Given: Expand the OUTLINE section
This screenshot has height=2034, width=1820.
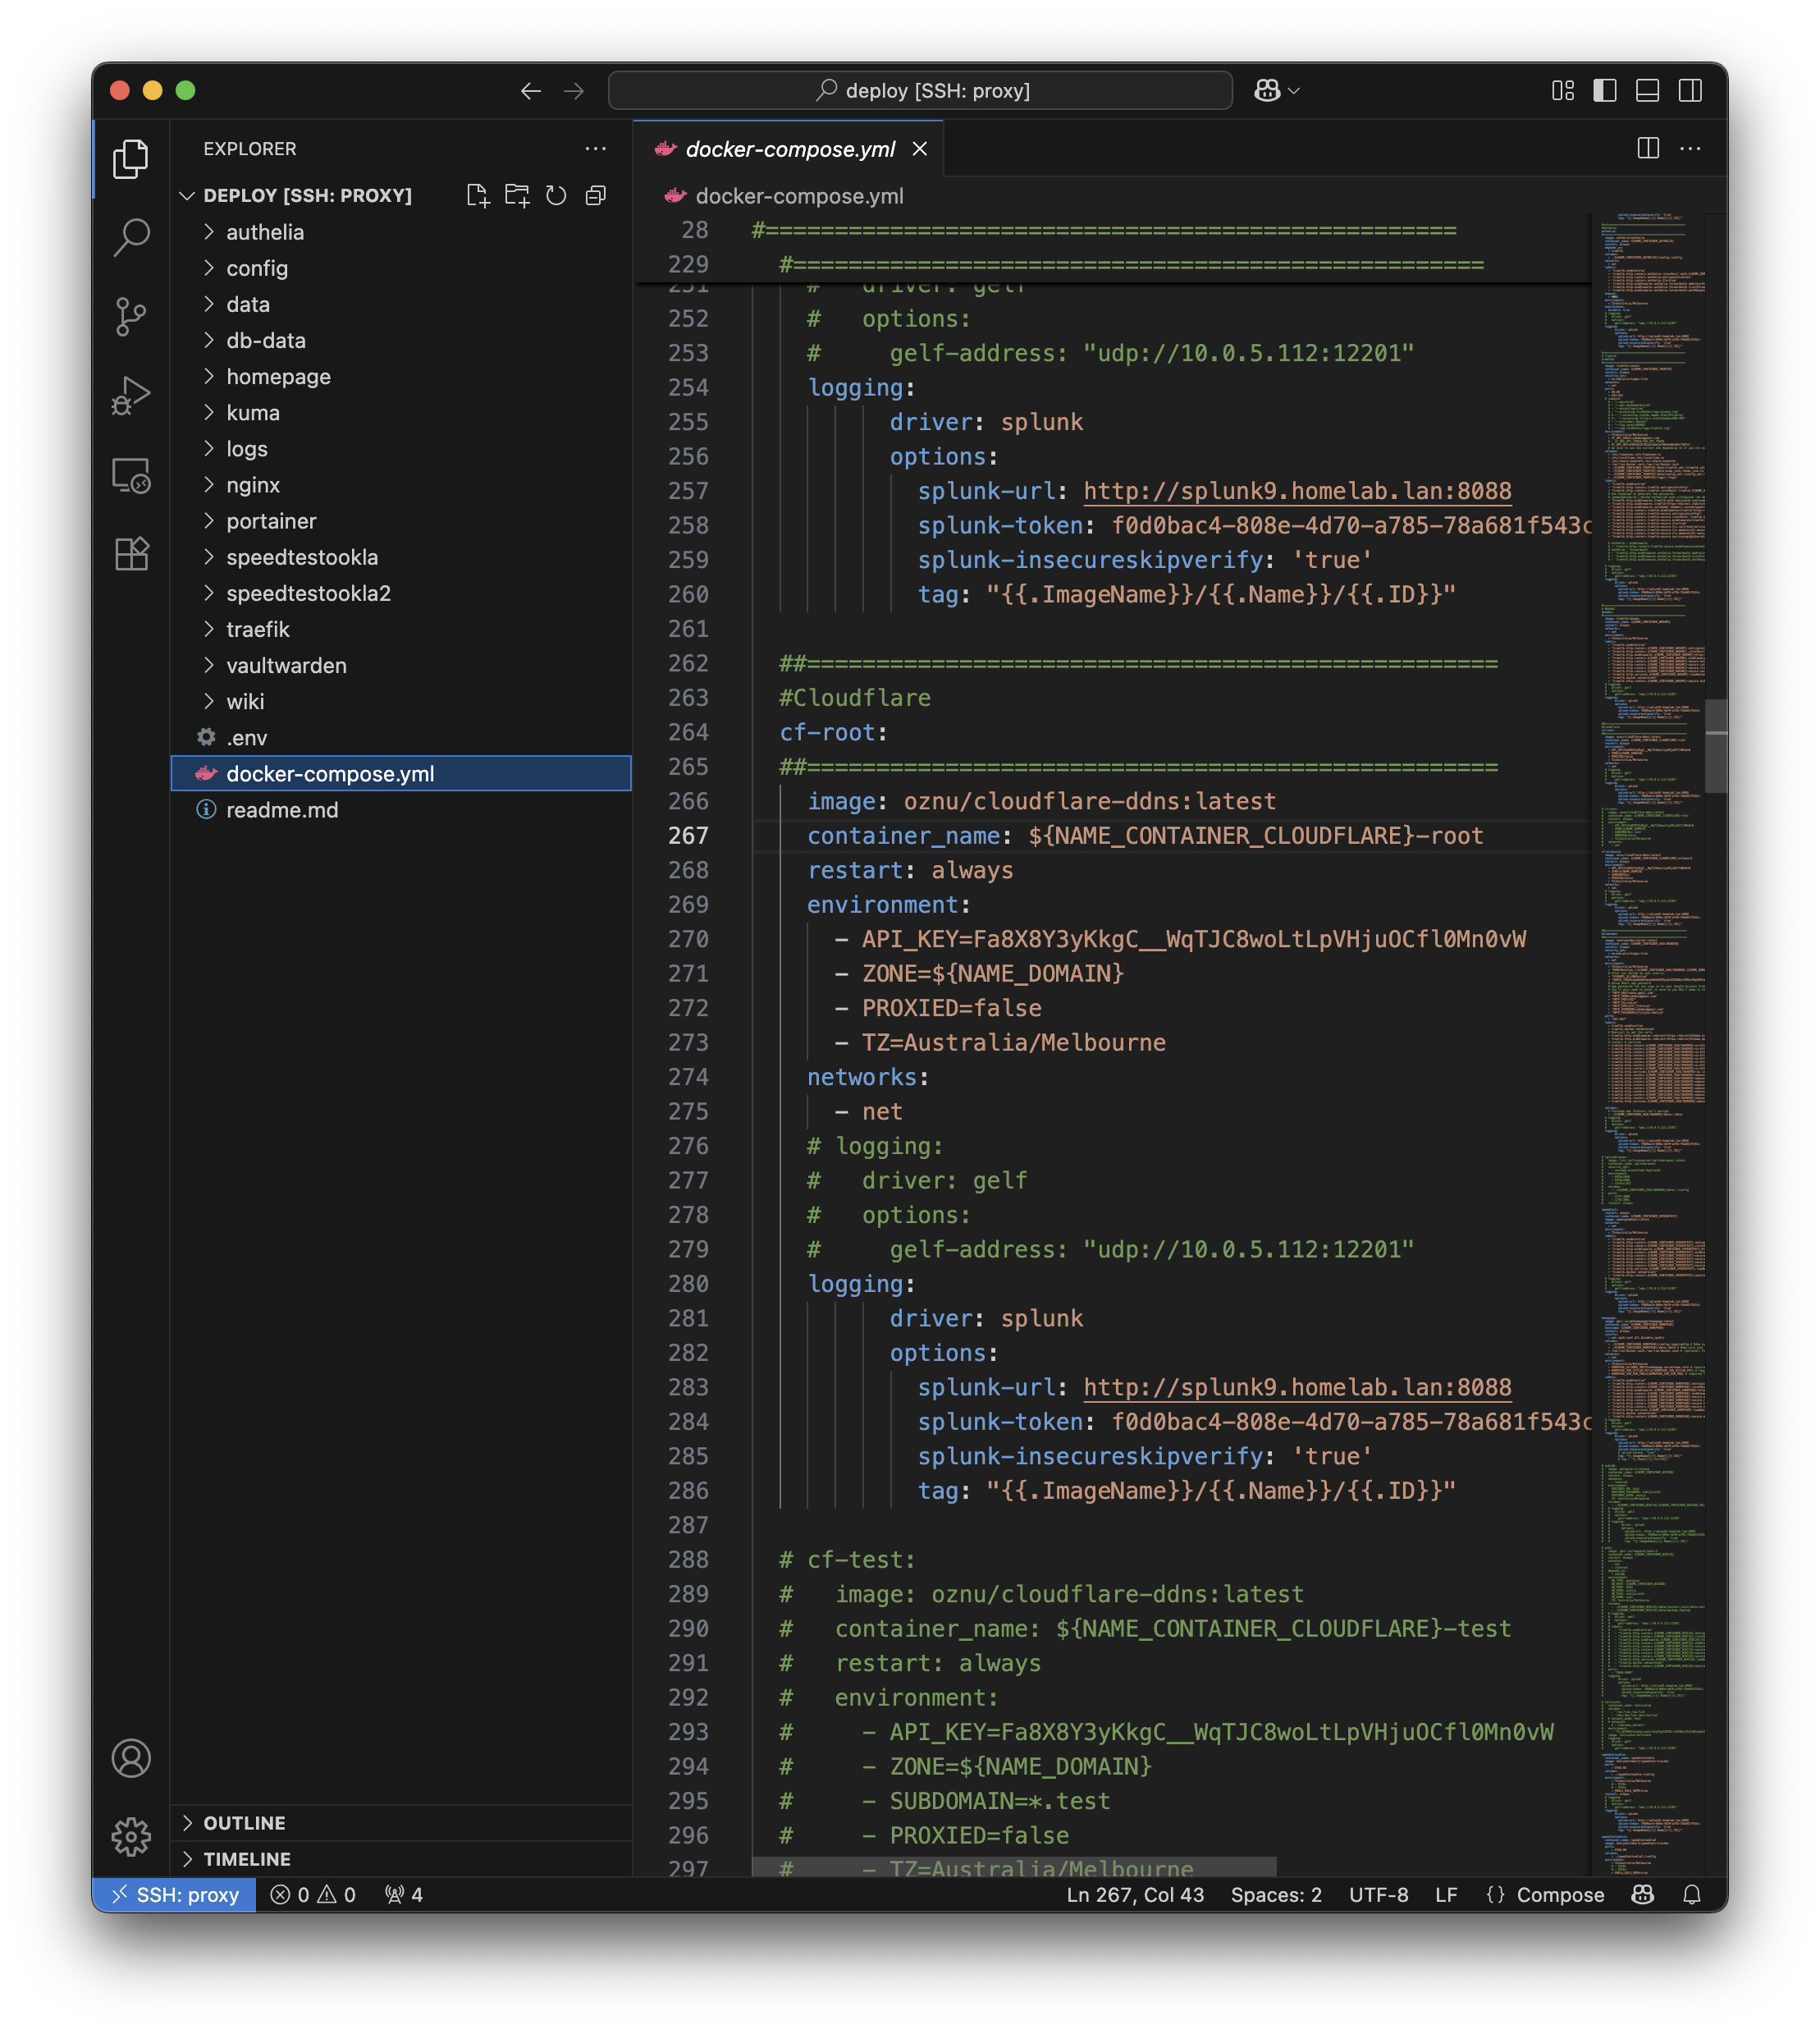Looking at the screenshot, I should (244, 1823).
